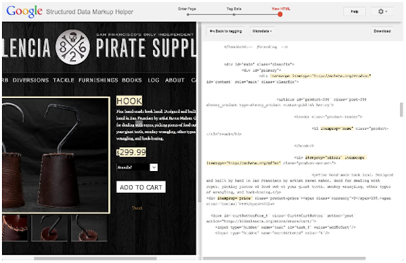Click Back to tagging button

point(225,31)
